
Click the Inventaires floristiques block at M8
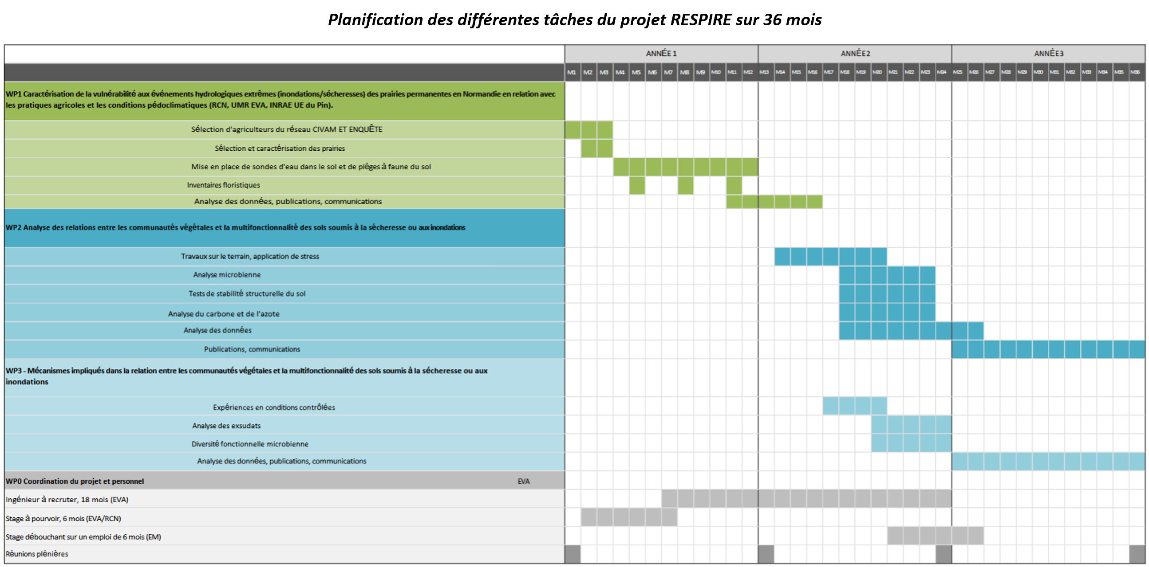[x=685, y=185]
